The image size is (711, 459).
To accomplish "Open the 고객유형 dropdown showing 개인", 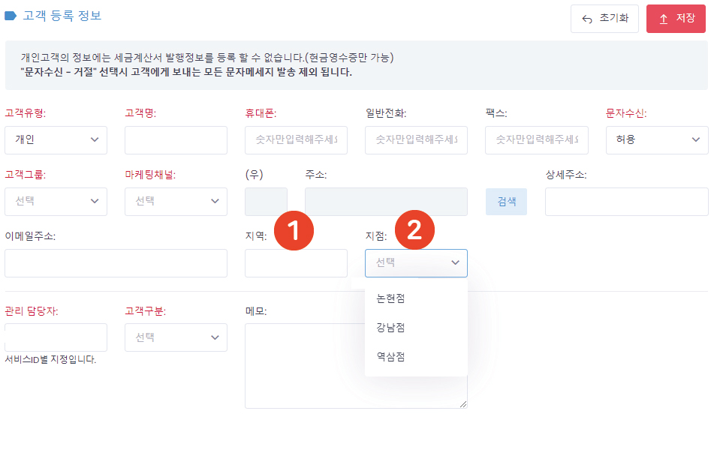I will click(56, 140).
